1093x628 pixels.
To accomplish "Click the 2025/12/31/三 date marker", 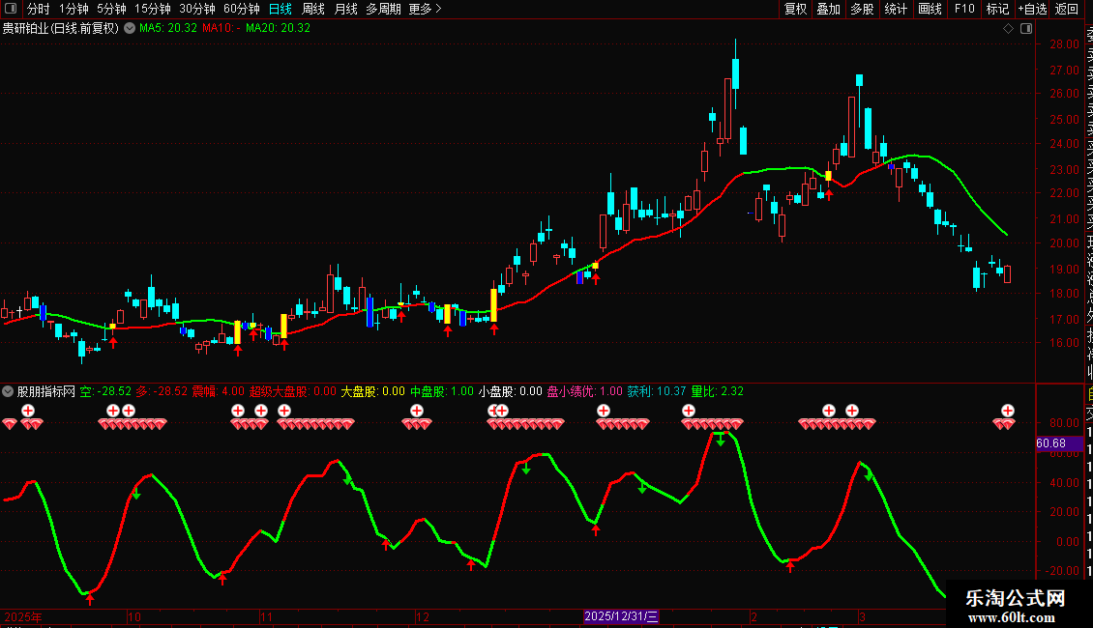I will point(620,616).
